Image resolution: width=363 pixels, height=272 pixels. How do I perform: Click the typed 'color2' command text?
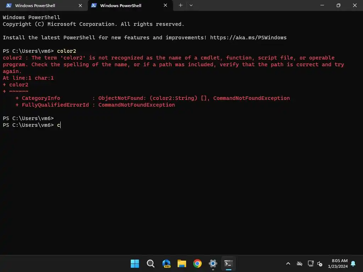coord(66,51)
